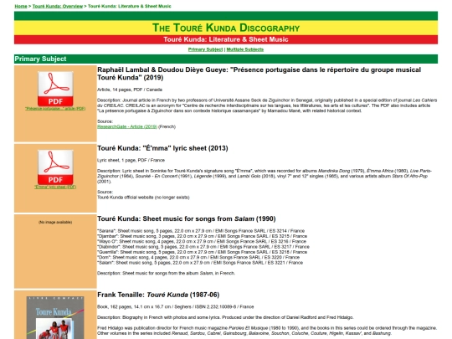
Task: Click the 'Djambar' sheet music song row
Action: 202,236
